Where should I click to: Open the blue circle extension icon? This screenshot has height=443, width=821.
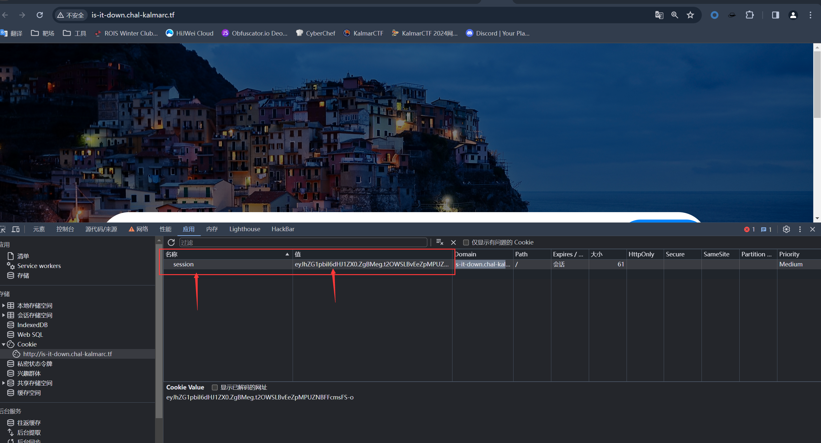click(x=714, y=15)
